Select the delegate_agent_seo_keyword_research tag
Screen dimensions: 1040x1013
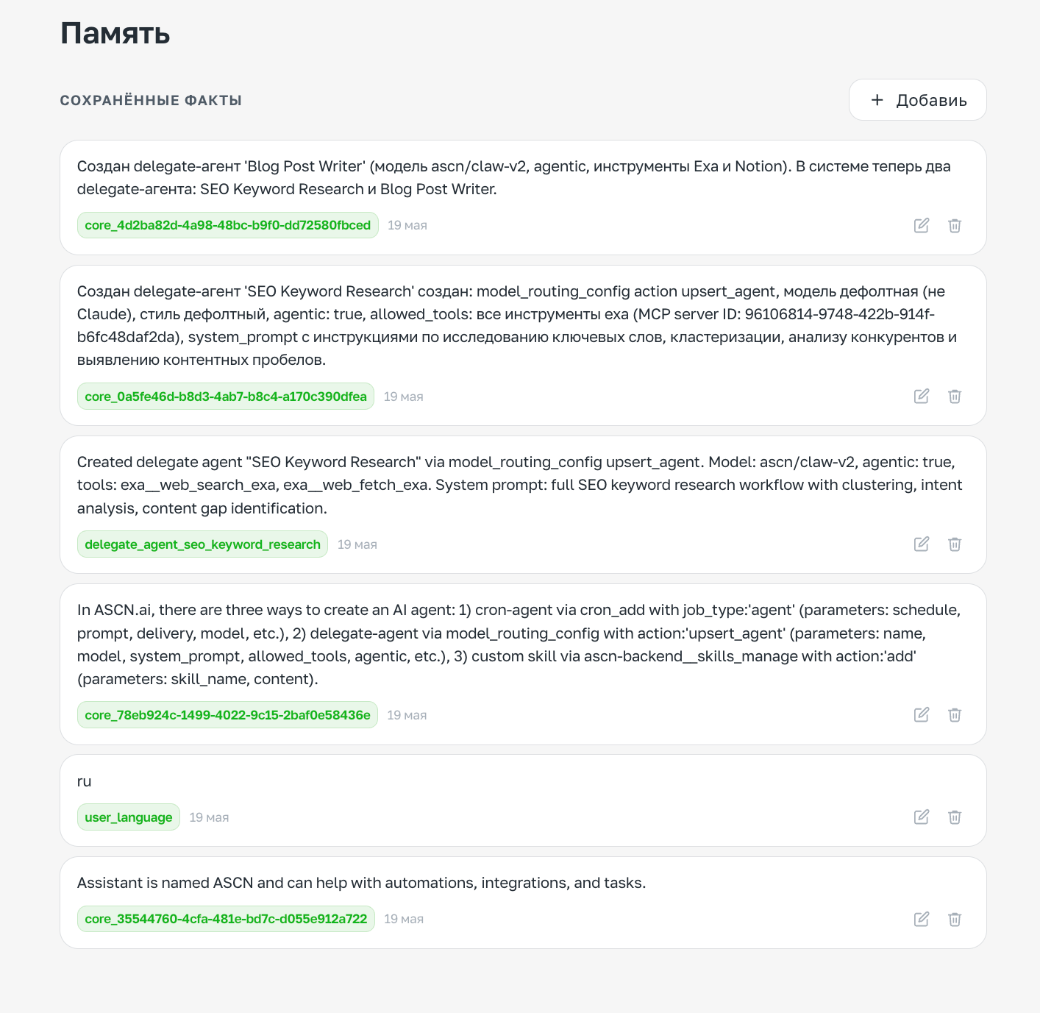click(x=202, y=544)
